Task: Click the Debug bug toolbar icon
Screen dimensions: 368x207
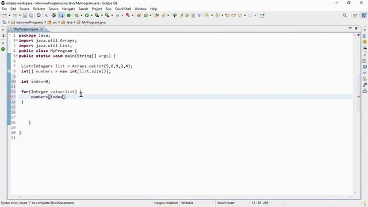Action: [x=76, y=16]
